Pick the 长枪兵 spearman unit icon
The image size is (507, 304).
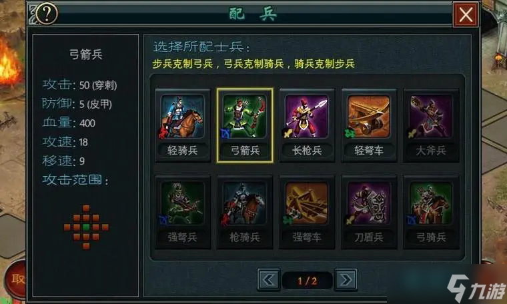pyautogui.click(x=307, y=117)
